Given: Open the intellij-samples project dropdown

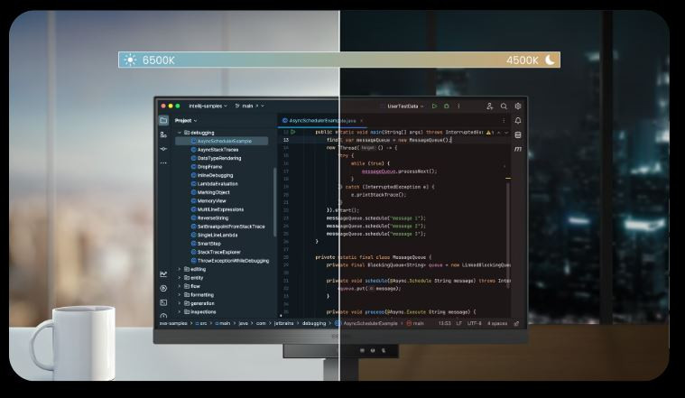Looking at the screenshot, I should (x=208, y=106).
